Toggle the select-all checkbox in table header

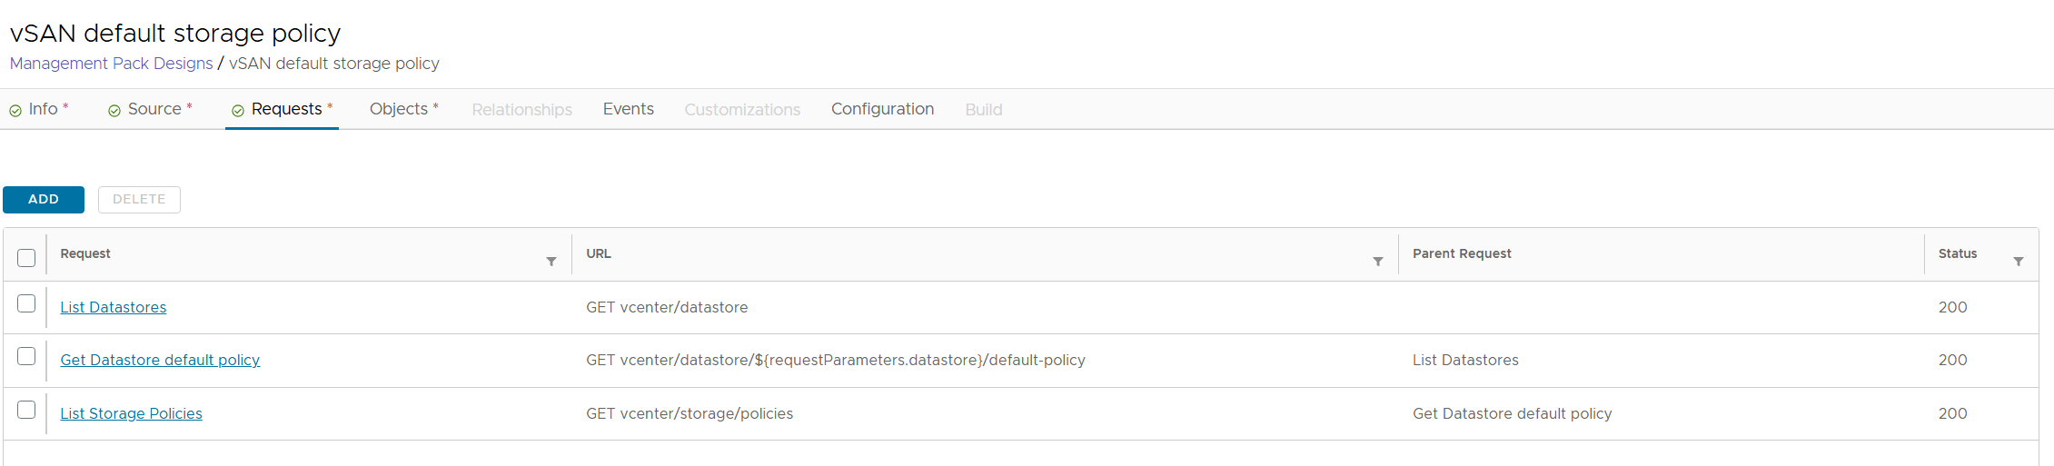26,258
